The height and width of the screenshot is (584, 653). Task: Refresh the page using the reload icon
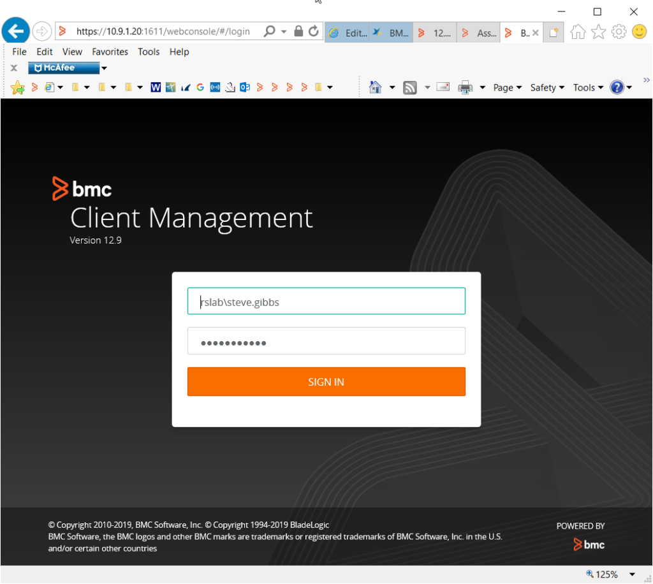coord(314,31)
